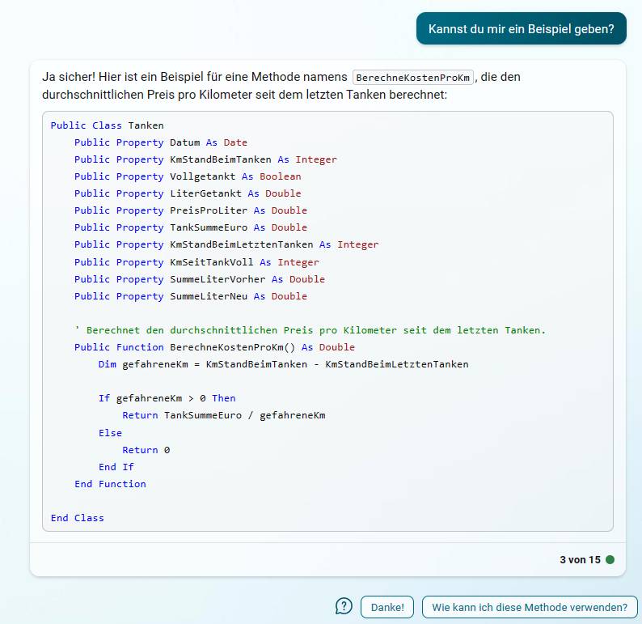Click the 'KmStandBeimTanken As Integer' property line
Viewport: 642px width, 624px height.
click(205, 159)
